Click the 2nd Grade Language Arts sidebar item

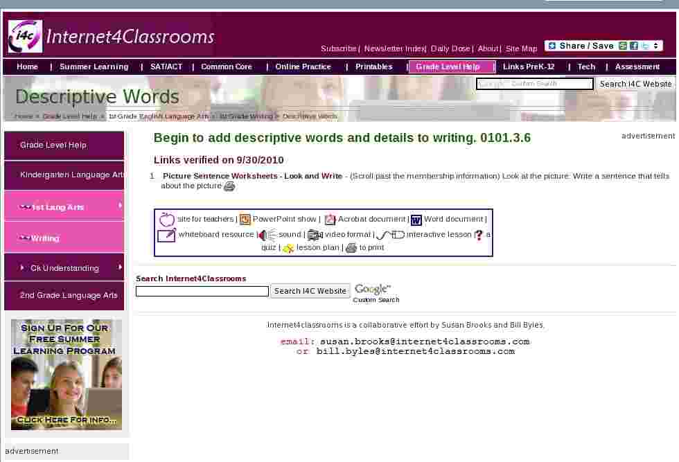(64, 295)
